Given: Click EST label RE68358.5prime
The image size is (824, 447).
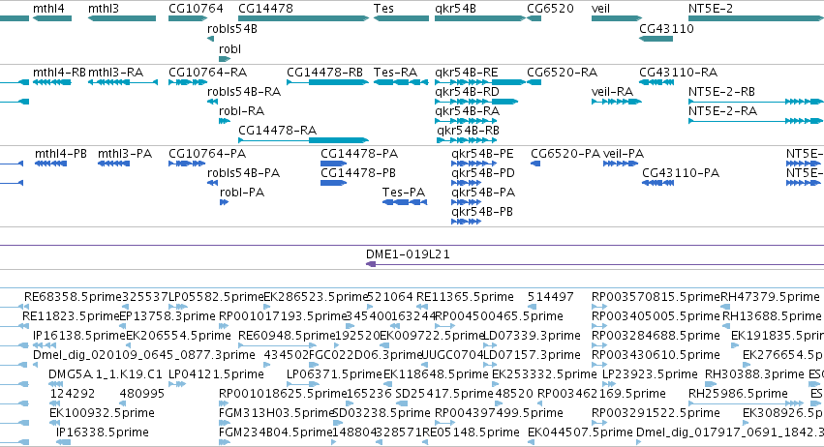Looking at the screenshot, I should pos(73,297).
